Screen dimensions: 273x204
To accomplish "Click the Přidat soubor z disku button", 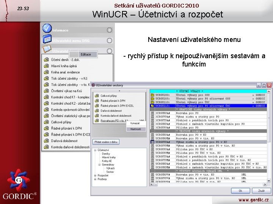I will pyautogui.click(x=106, y=142).
